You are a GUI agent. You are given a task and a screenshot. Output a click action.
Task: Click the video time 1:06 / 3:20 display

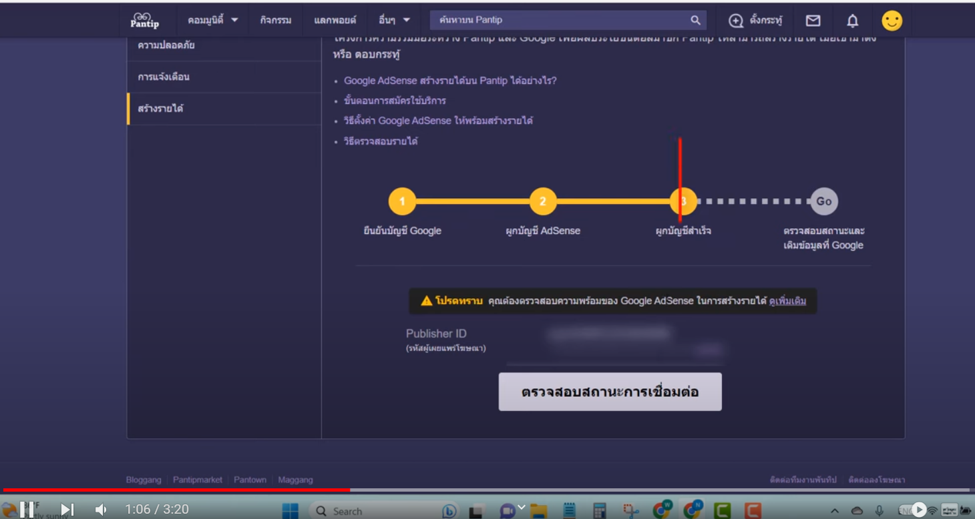pos(157,510)
